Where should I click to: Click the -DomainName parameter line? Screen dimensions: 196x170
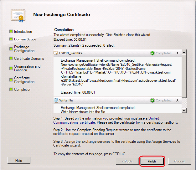pyautogui.click(x=71, y=76)
